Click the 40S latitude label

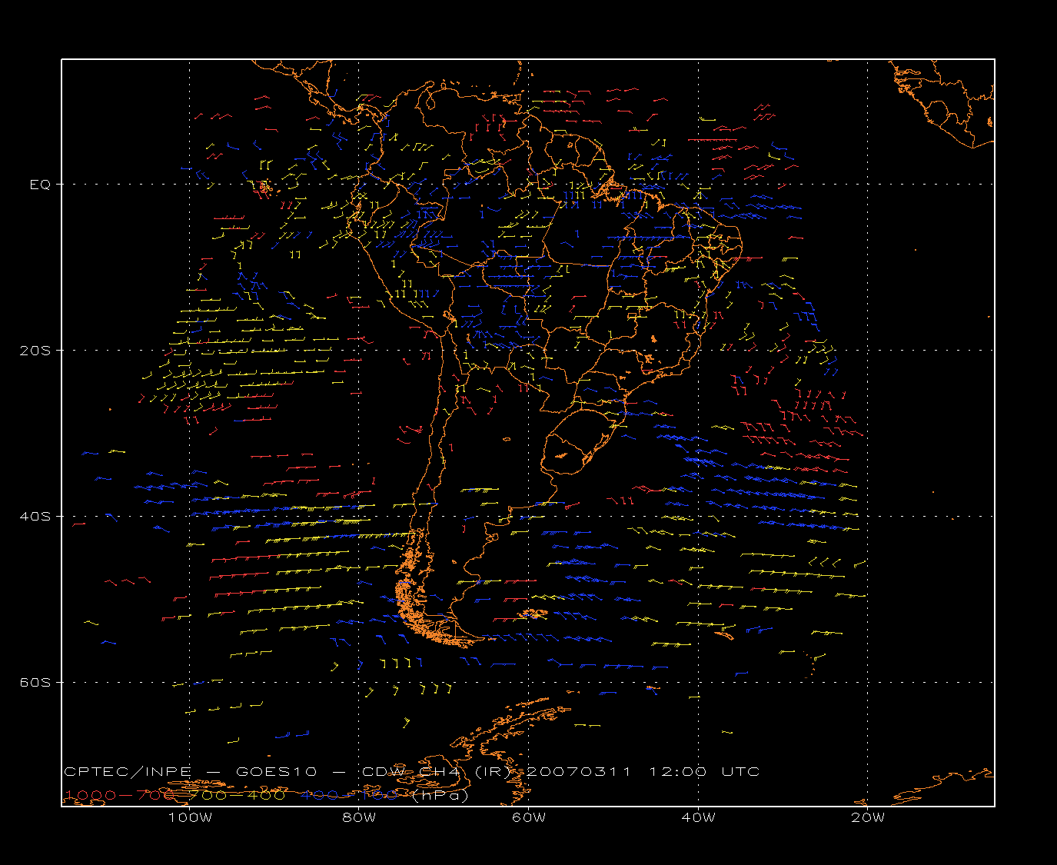(35, 517)
